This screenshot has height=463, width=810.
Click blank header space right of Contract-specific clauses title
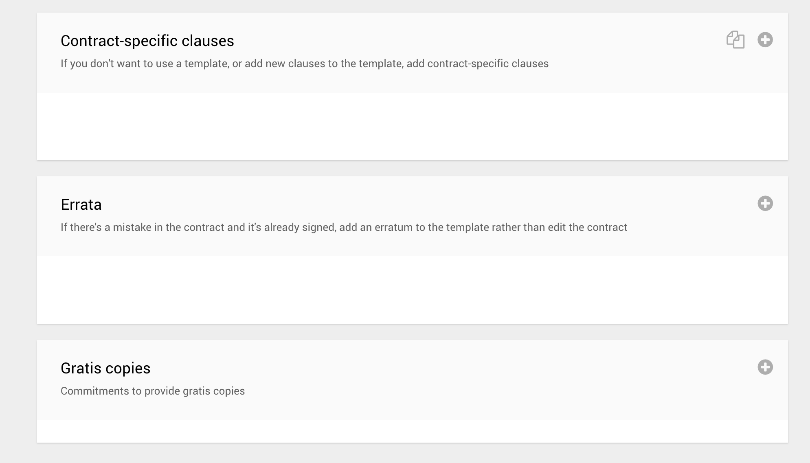[x=448, y=40]
